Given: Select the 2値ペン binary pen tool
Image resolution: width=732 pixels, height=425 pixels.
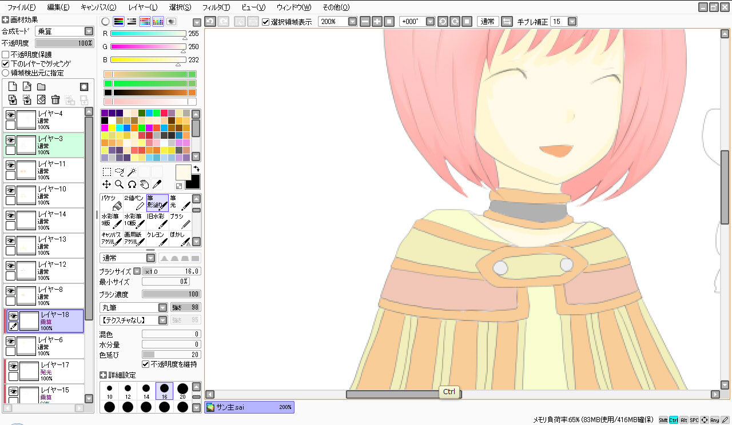Looking at the screenshot, I should pyautogui.click(x=134, y=202).
